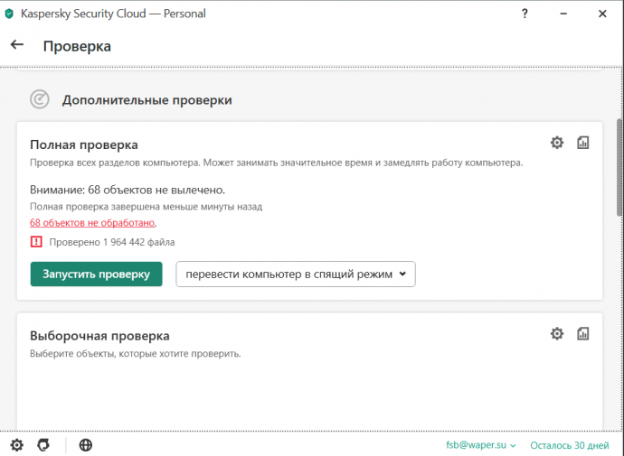Viewport: 624px width, 456px height.
Task: Open help with the question mark icon
Action: (525, 14)
